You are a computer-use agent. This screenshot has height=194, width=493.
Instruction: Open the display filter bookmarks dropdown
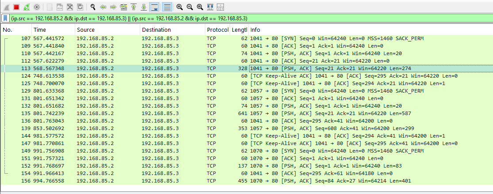(5, 19)
